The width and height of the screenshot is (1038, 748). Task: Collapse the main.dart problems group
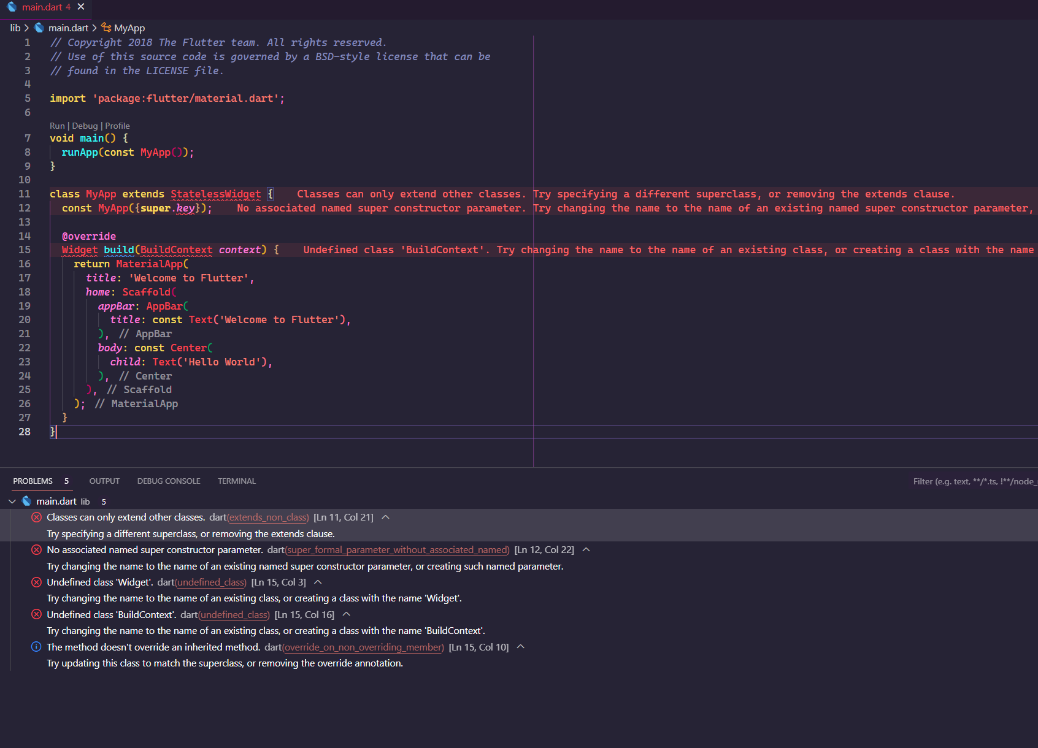click(x=12, y=502)
